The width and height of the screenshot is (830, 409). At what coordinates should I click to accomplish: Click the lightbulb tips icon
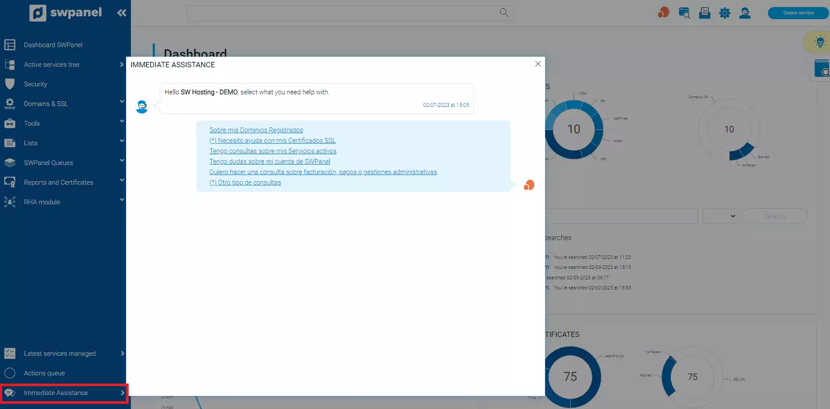[820, 42]
